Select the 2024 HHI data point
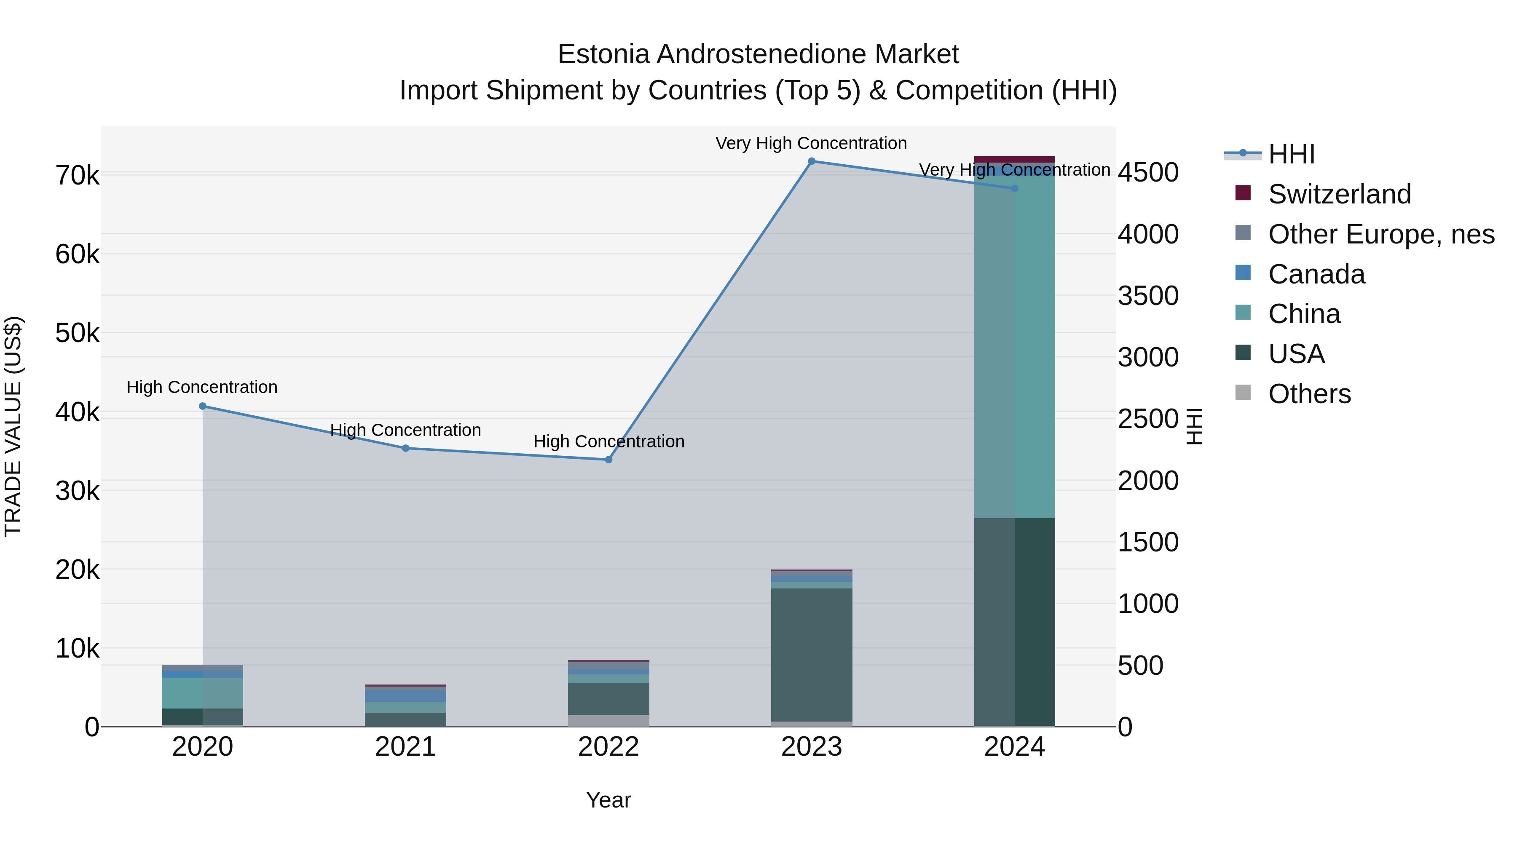 tap(1015, 188)
